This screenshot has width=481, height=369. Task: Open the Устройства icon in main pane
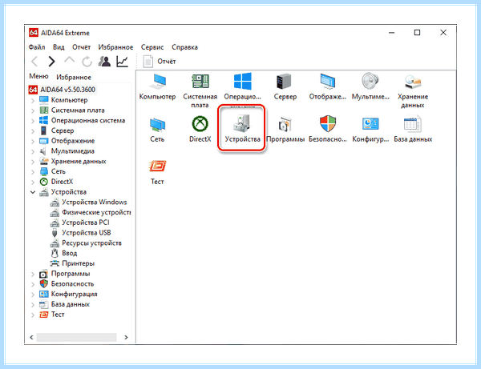click(x=242, y=129)
